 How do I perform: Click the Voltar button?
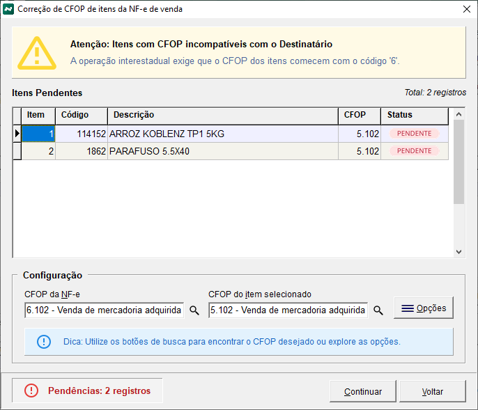click(432, 391)
